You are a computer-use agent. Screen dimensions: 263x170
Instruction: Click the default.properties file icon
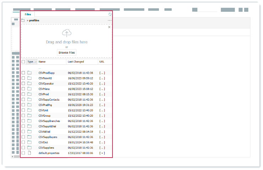(30, 153)
